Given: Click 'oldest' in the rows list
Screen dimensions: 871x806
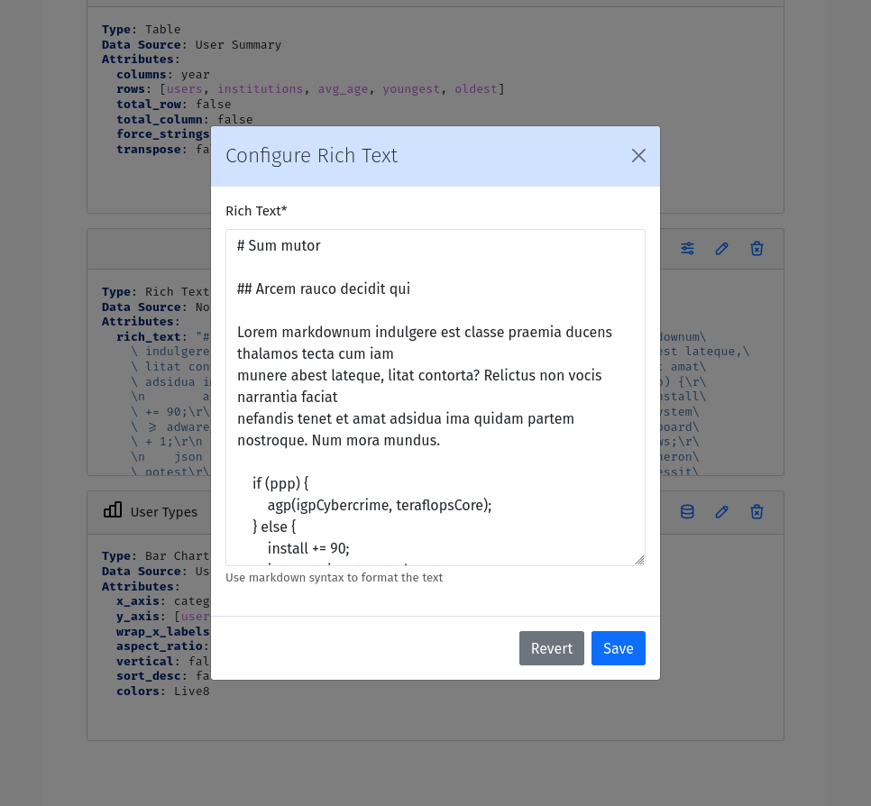Looking at the screenshot, I should point(476,89).
